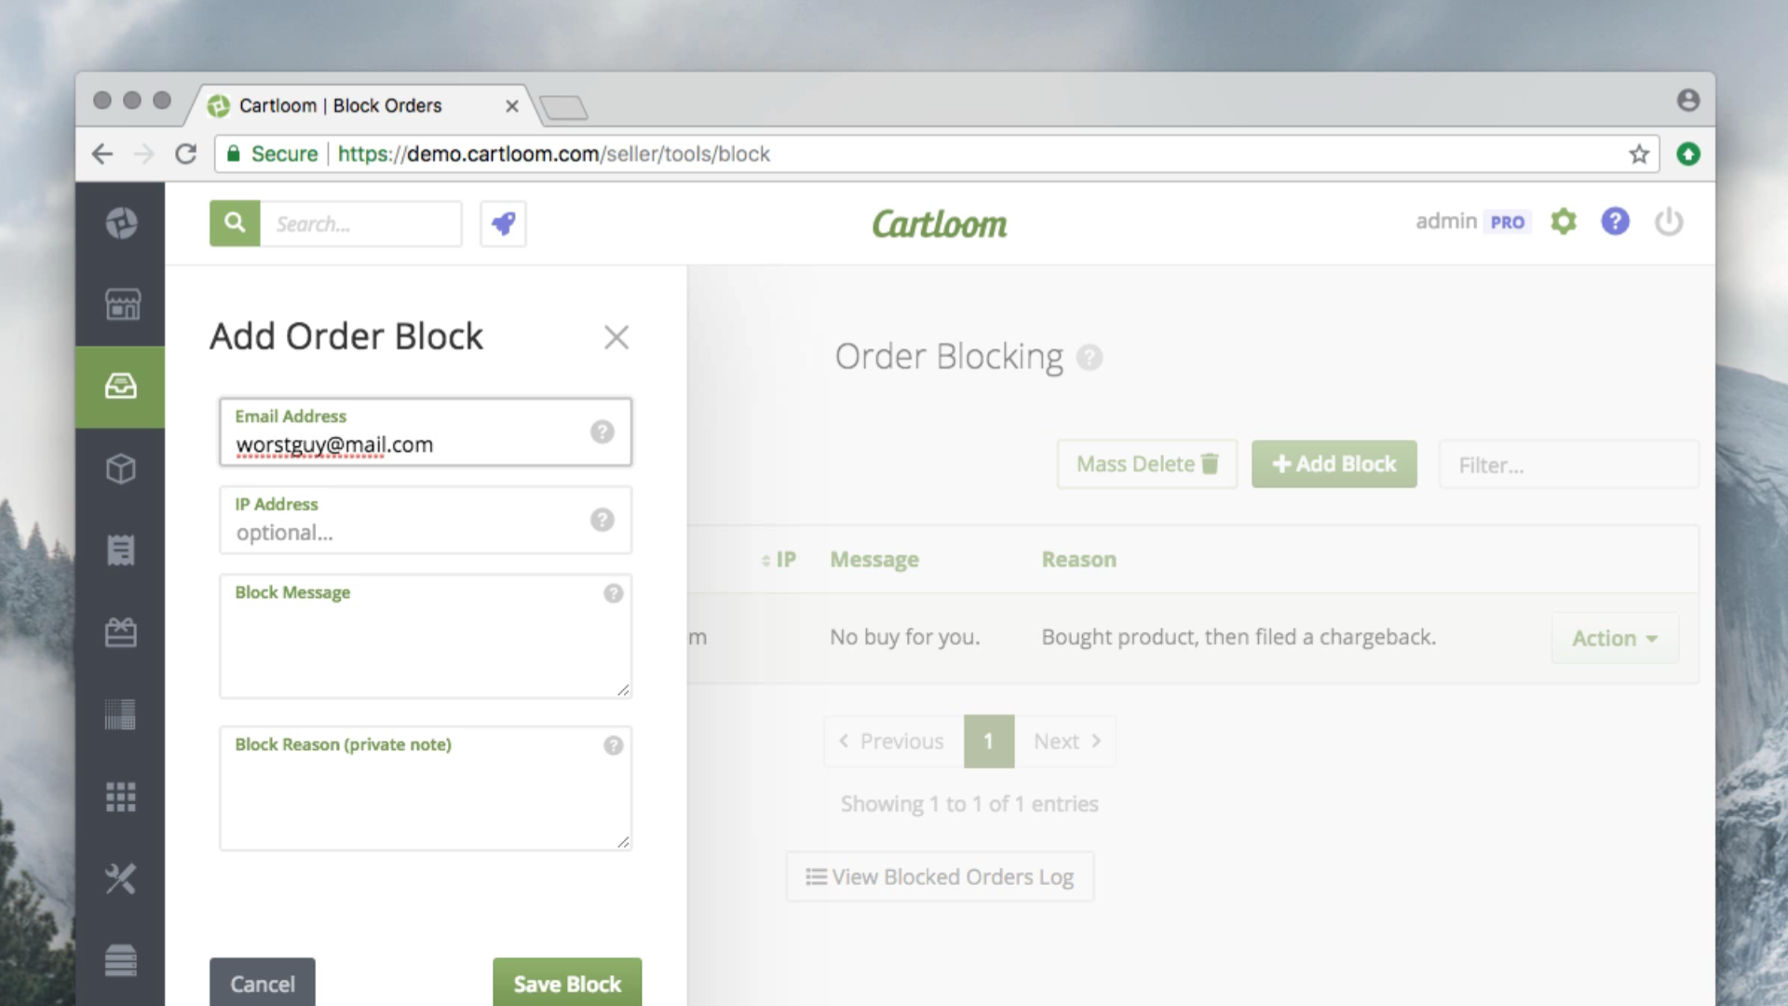
Task: Click the Save Block button
Action: [x=567, y=983]
